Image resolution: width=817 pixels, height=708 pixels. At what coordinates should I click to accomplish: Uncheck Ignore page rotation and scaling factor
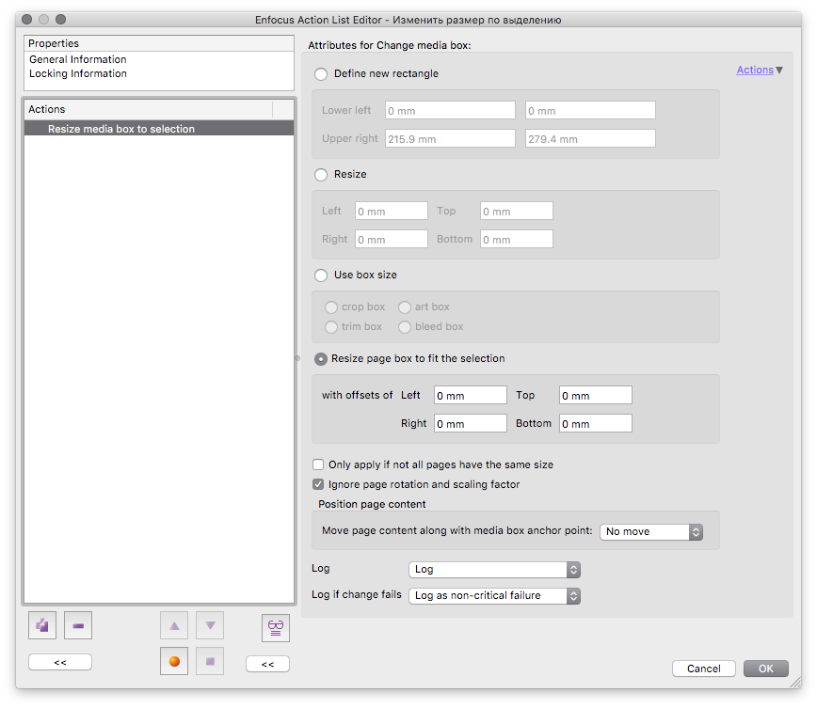click(318, 484)
